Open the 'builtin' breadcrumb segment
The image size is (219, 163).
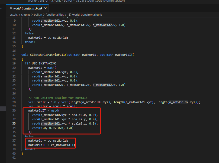38,15
